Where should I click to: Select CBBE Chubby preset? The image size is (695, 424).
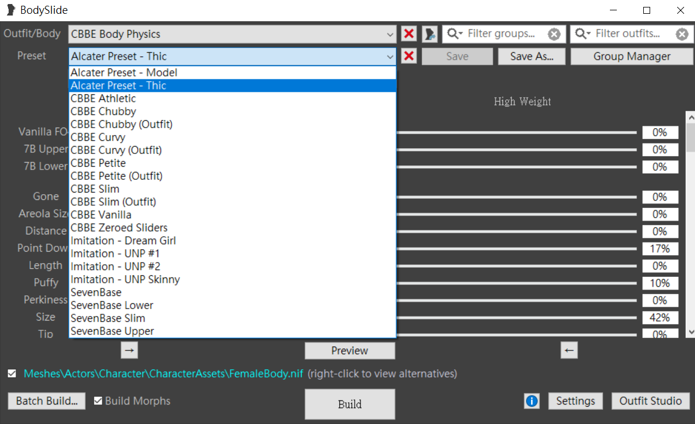point(233,111)
